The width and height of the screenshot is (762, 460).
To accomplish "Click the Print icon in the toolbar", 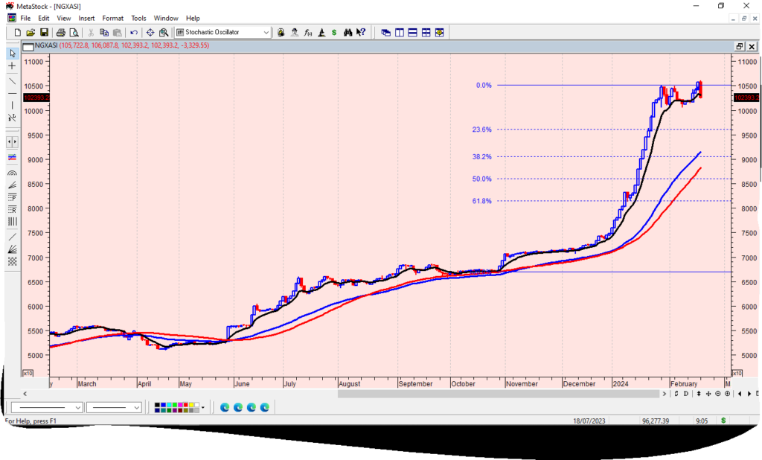I will [61, 33].
